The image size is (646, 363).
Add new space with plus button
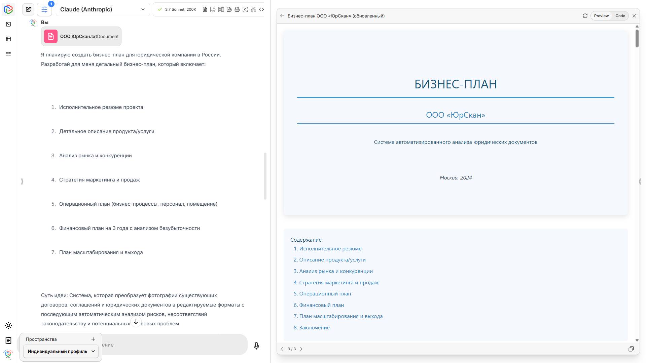(x=93, y=339)
